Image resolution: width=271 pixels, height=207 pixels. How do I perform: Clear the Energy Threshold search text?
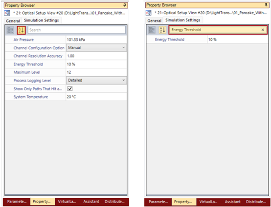pyautogui.click(x=263, y=30)
